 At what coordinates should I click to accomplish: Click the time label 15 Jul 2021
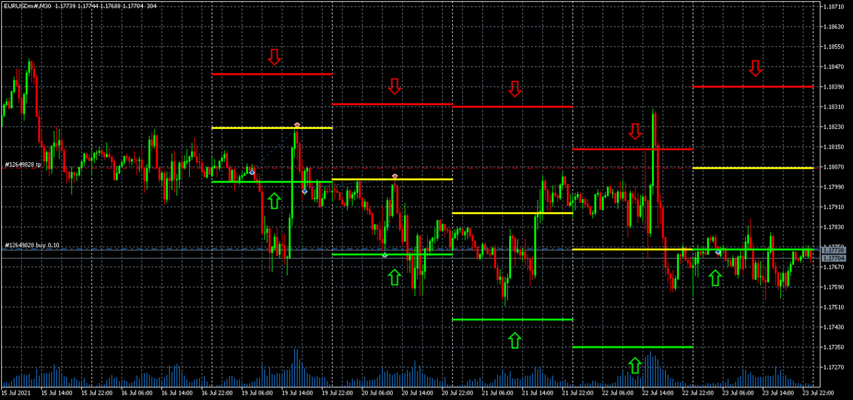tap(15, 393)
